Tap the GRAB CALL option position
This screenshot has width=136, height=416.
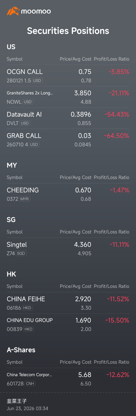[x=68, y=140]
